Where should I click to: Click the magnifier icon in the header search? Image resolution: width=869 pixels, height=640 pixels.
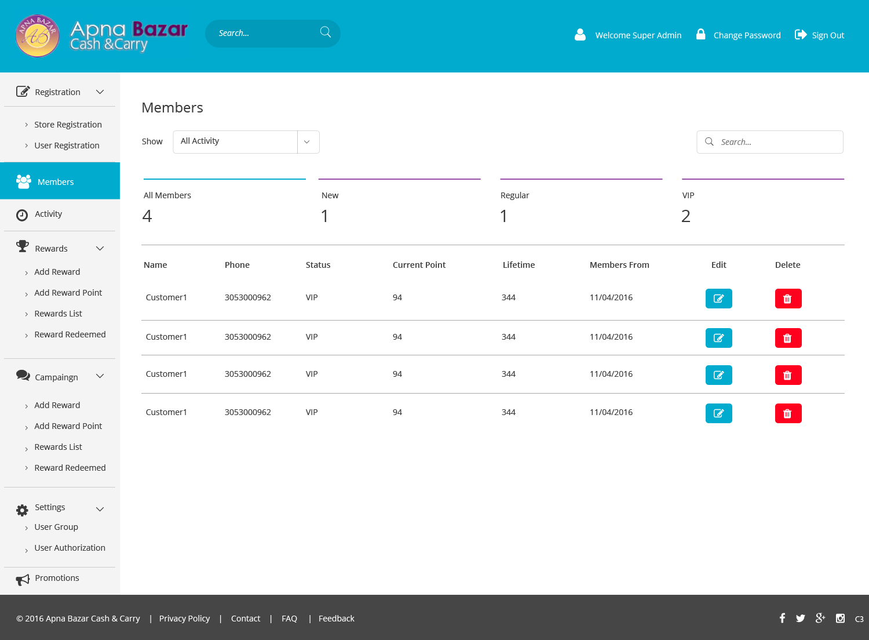coord(326,32)
